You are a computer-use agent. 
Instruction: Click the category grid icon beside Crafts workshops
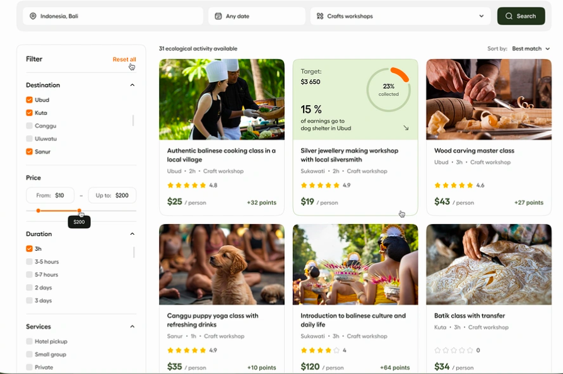pyautogui.click(x=320, y=16)
